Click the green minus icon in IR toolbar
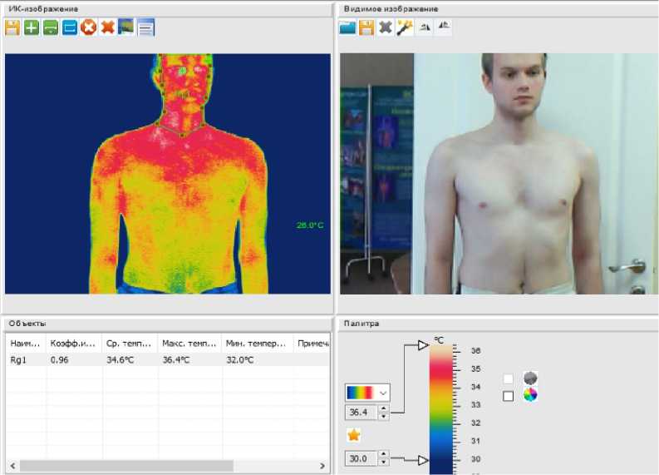The width and height of the screenshot is (659, 475). (x=51, y=27)
